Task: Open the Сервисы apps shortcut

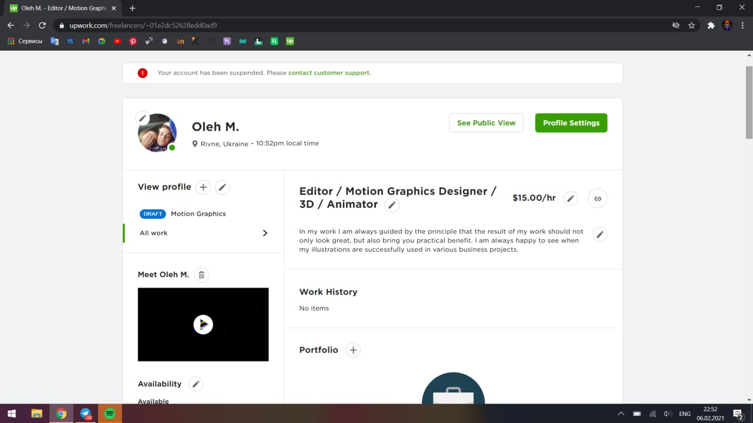Action: coord(25,41)
